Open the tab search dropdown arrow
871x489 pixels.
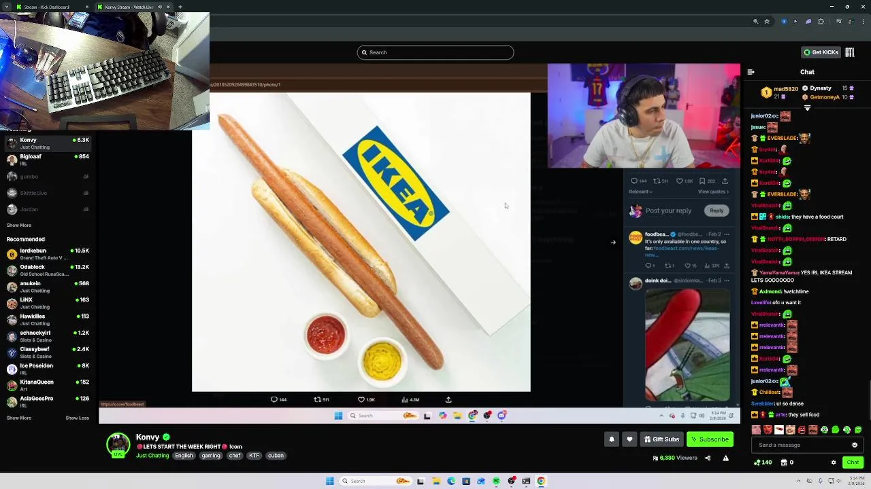pyautogui.click(x=7, y=7)
